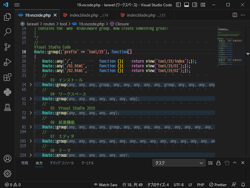Place cursor on Route::group prefix line
Screen dimensions: 250x188
click(x=83, y=52)
